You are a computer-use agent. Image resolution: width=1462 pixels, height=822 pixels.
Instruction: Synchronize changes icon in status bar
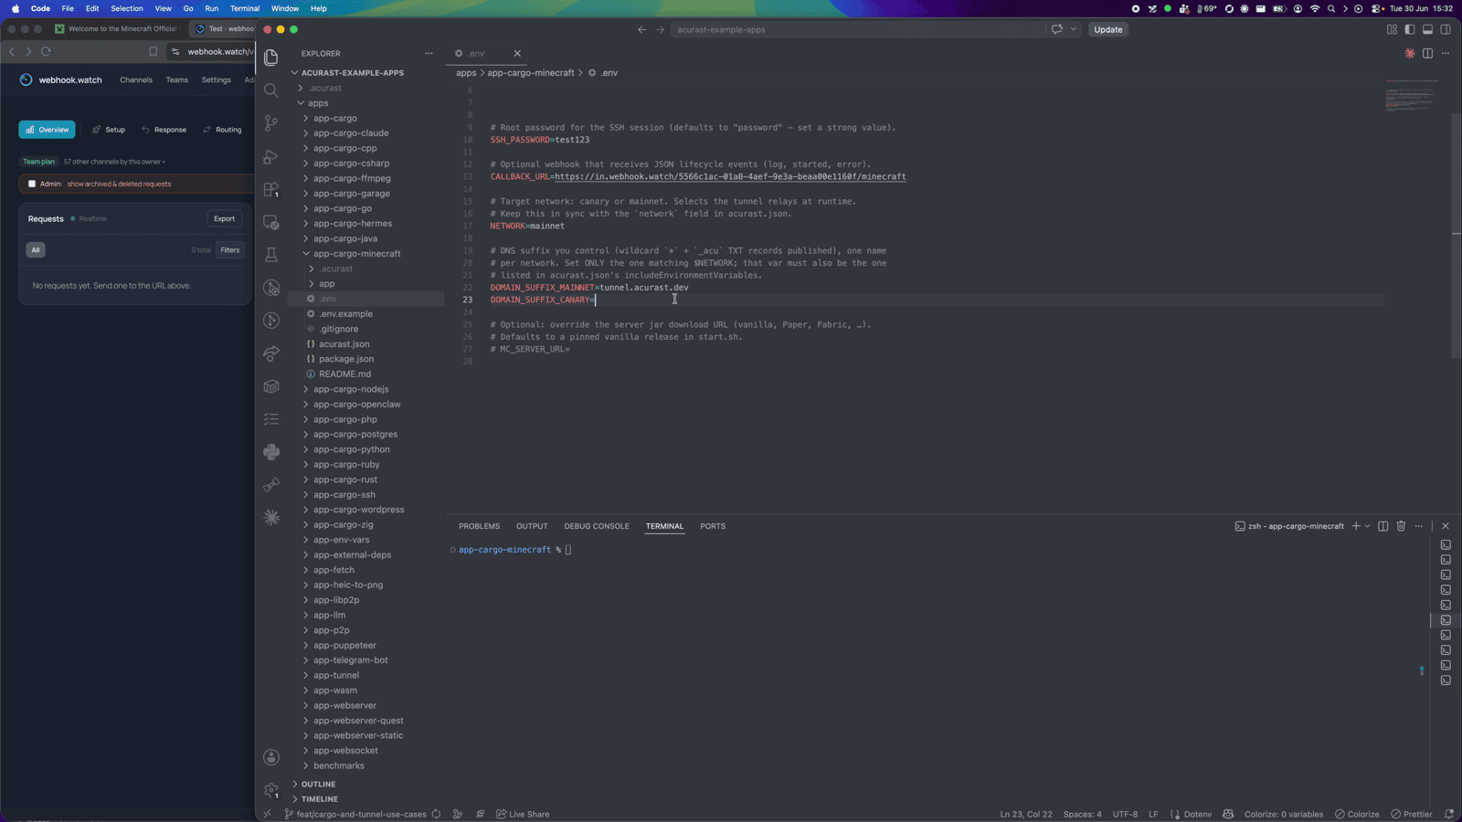(x=436, y=814)
